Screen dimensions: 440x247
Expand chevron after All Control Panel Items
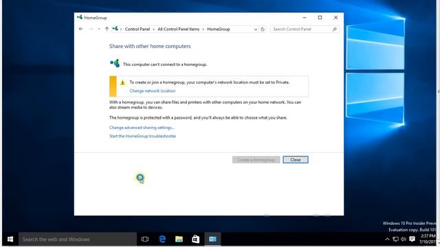[x=203, y=29]
